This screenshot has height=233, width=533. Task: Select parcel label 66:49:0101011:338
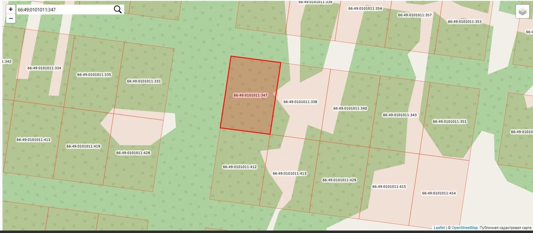pyautogui.click(x=300, y=102)
